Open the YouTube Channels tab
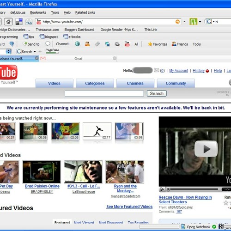This screenshot has width=231, height=231. coord(135,83)
